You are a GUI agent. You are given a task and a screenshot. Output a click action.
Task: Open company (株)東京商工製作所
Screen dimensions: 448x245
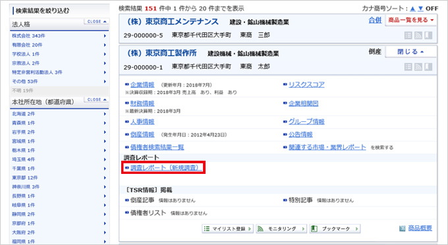pos(161,53)
